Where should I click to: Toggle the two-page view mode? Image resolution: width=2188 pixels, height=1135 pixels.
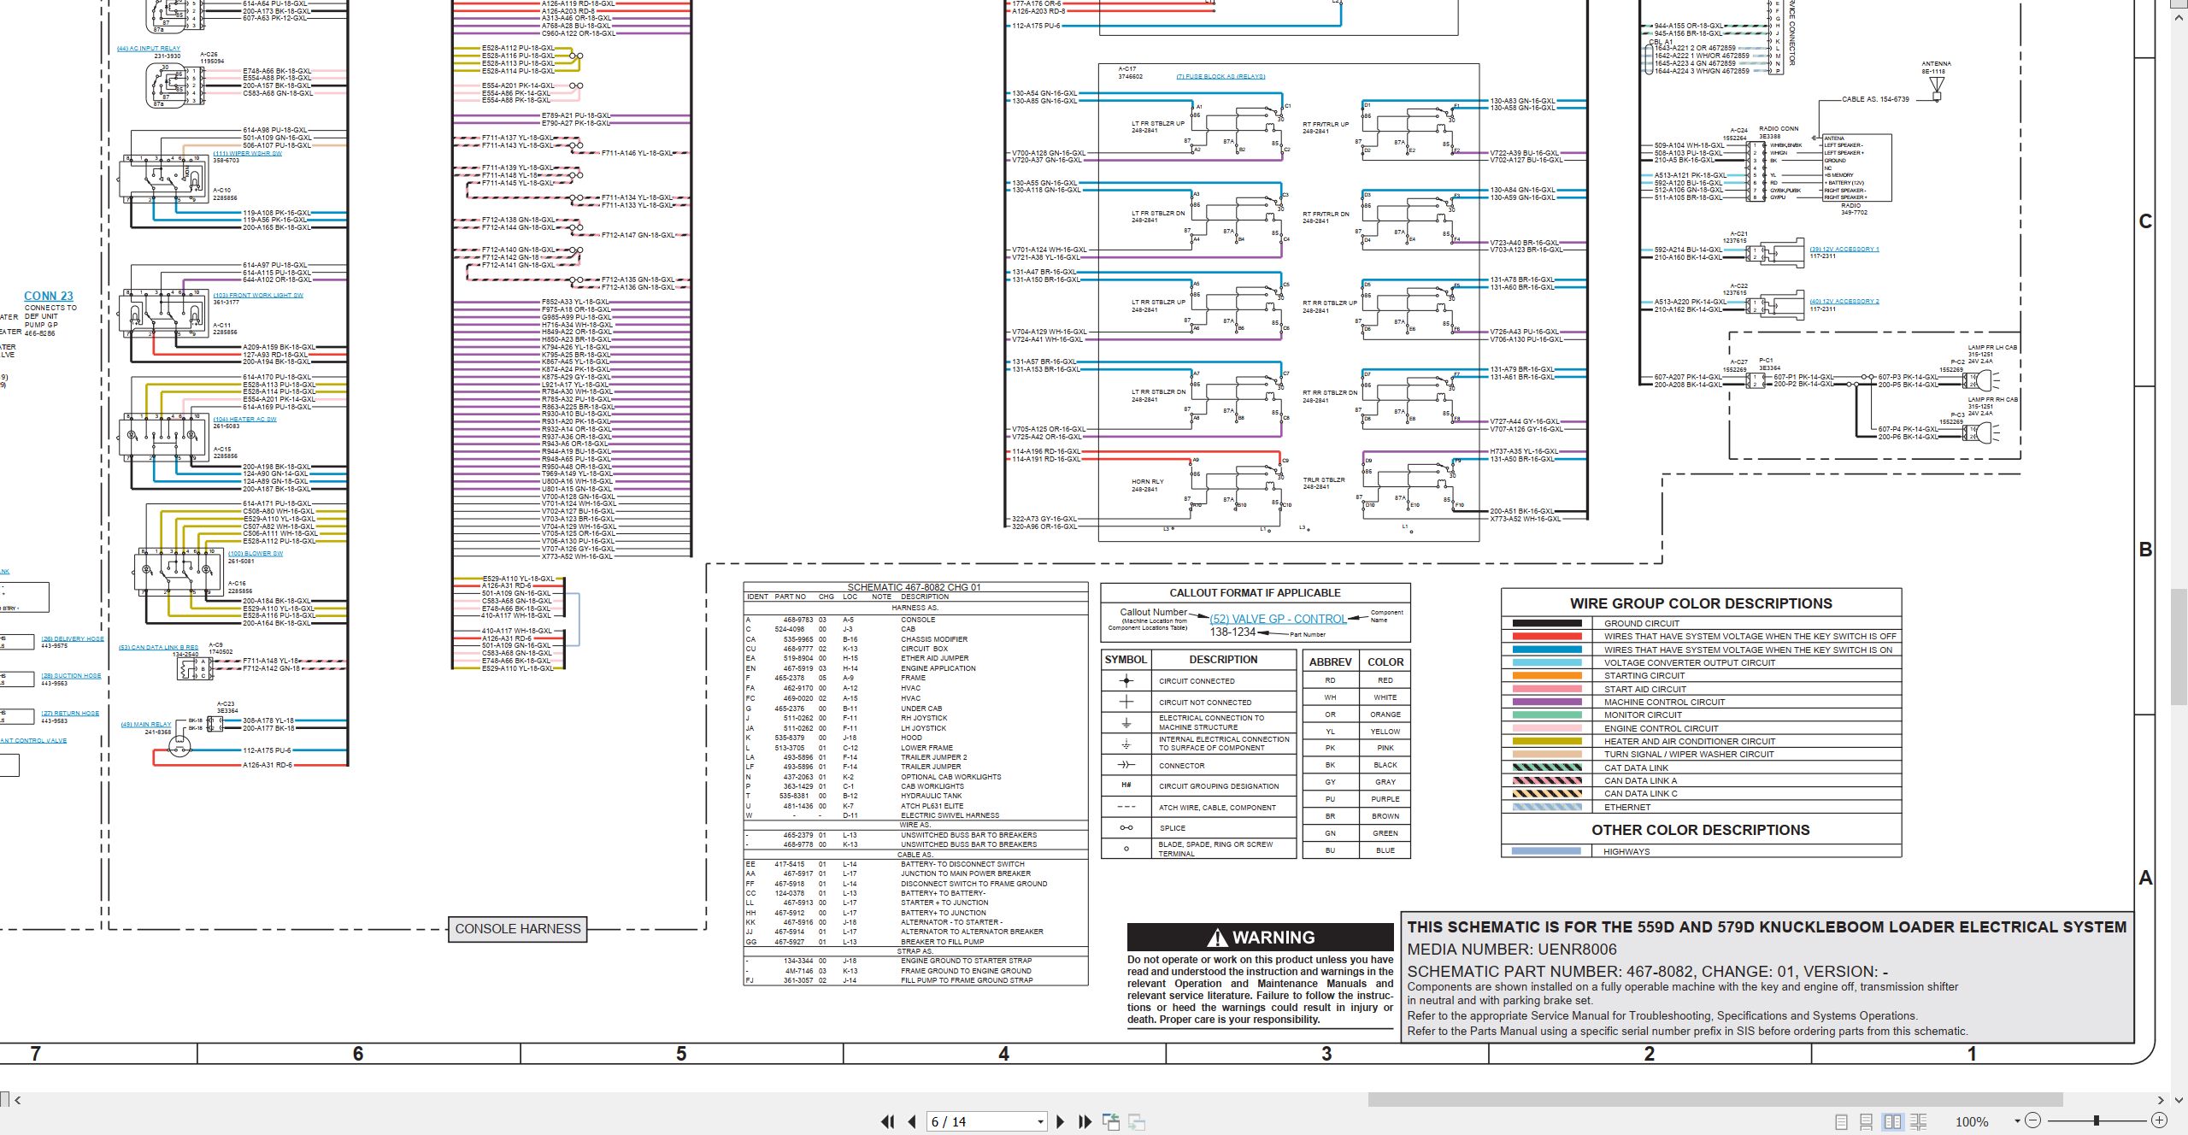click(x=1892, y=1121)
